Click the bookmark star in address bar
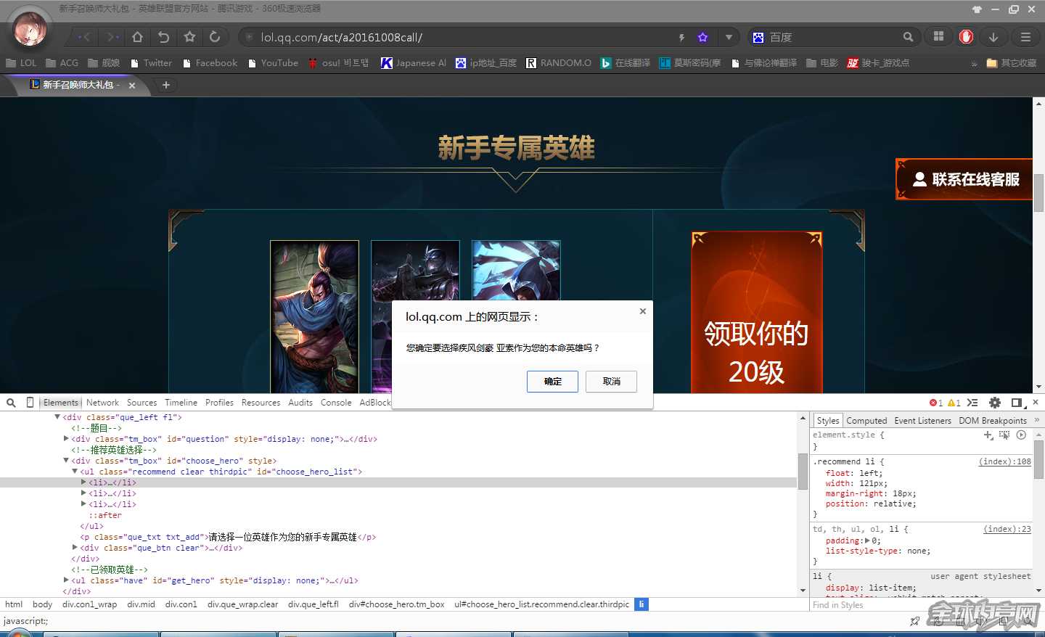The image size is (1045, 637). pyautogui.click(x=702, y=37)
